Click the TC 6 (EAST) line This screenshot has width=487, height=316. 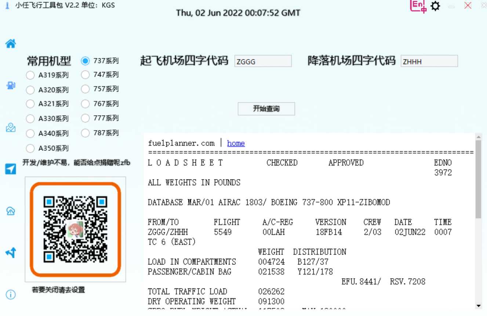[172, 242]
